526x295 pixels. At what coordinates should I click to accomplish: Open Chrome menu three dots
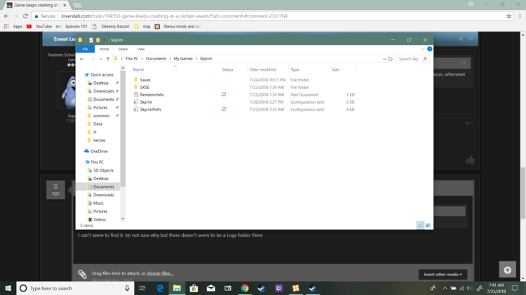pyautogui.click(x=520, y=16)
